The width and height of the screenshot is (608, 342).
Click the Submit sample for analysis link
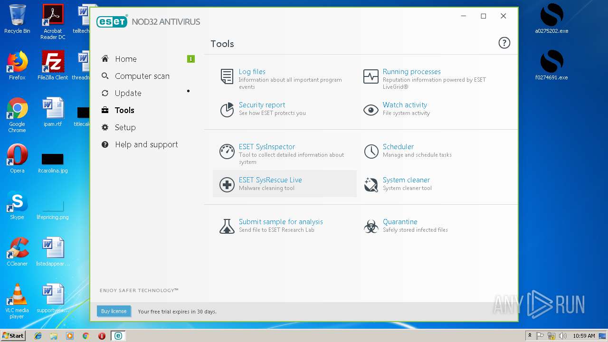point(281,222)
